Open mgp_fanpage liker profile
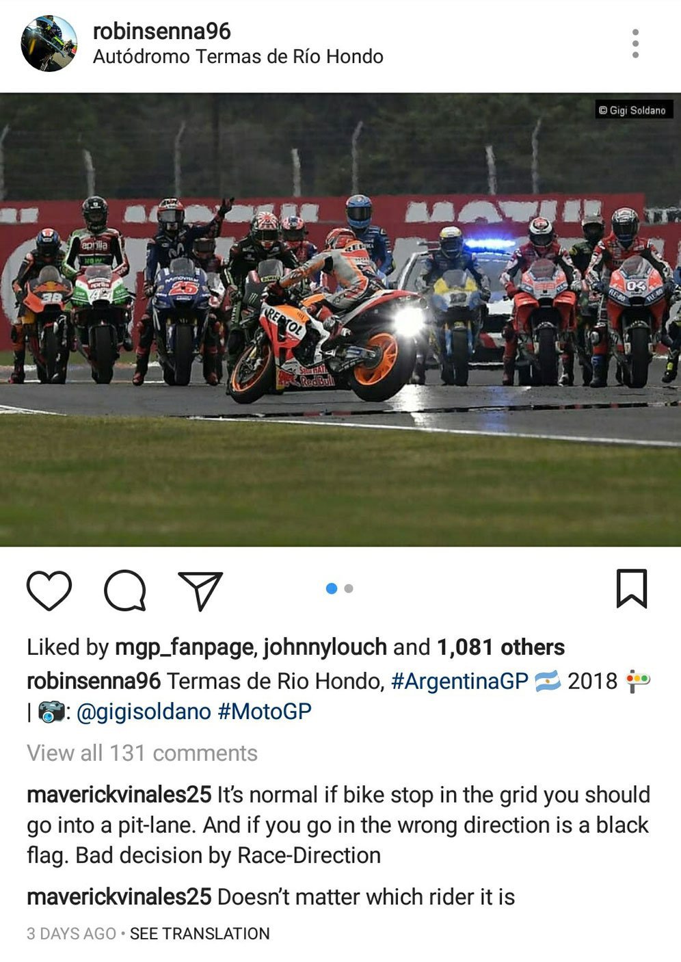The image size is (681, 962). tap(185, 647)
